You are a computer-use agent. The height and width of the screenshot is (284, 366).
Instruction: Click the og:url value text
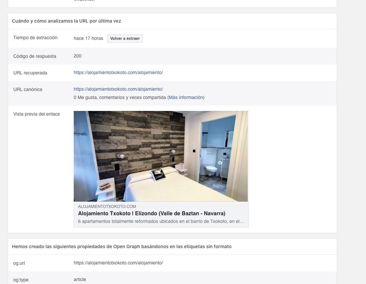point(118,263)
